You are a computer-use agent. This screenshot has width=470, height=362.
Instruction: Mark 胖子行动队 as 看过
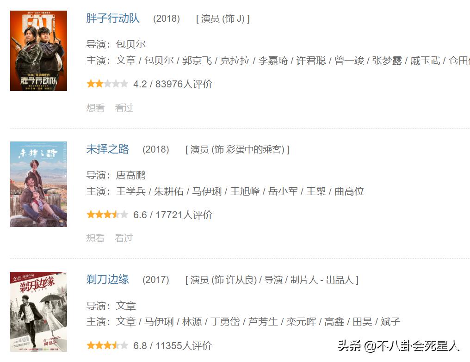tap(124, 108)
